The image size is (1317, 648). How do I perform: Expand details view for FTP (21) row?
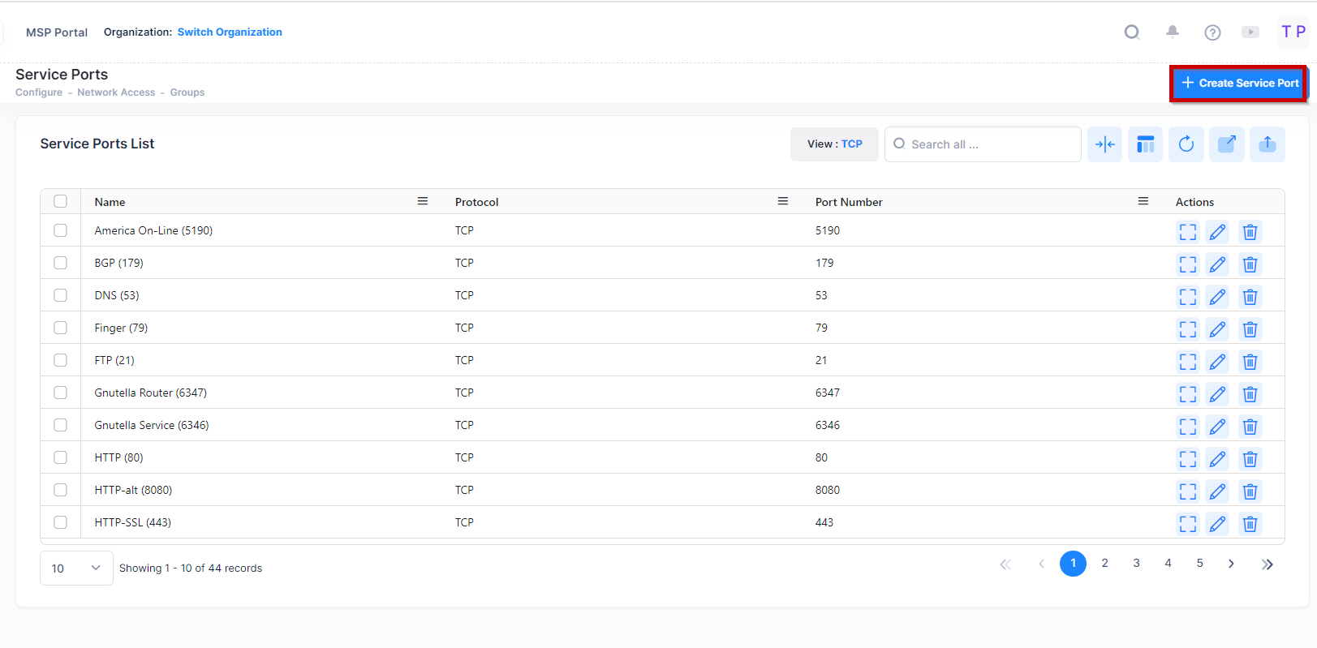[1187, 362]
